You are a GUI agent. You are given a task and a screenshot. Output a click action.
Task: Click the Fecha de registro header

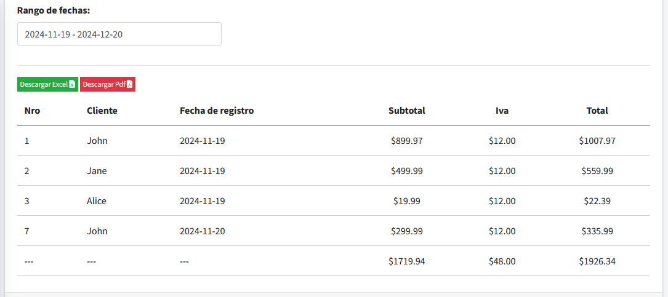click(217, 111)
